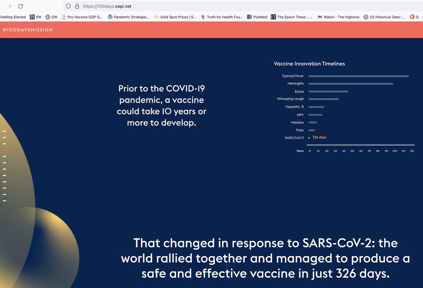Click the #100DAYSMISSION header logo

[x=28, y=30]
